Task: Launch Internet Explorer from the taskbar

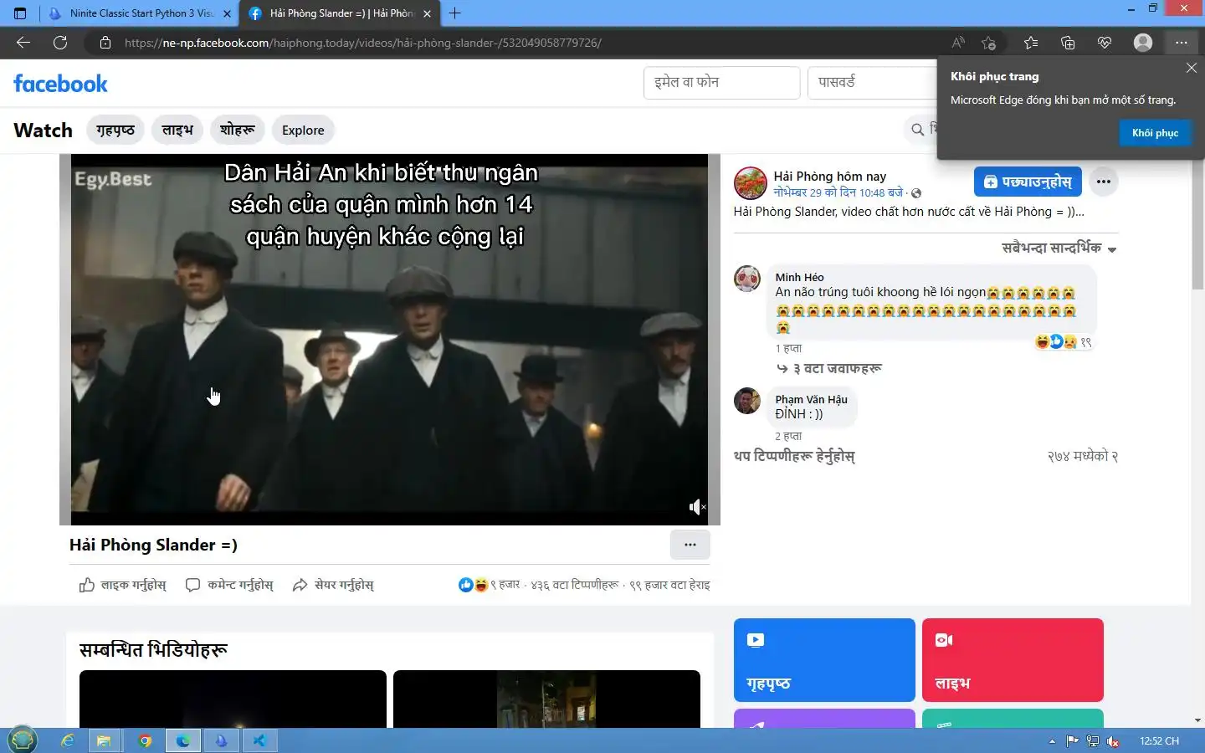Action: tap(68, 740)
